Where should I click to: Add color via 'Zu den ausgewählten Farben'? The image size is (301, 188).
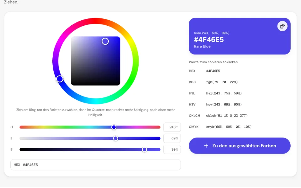(240, 146)
